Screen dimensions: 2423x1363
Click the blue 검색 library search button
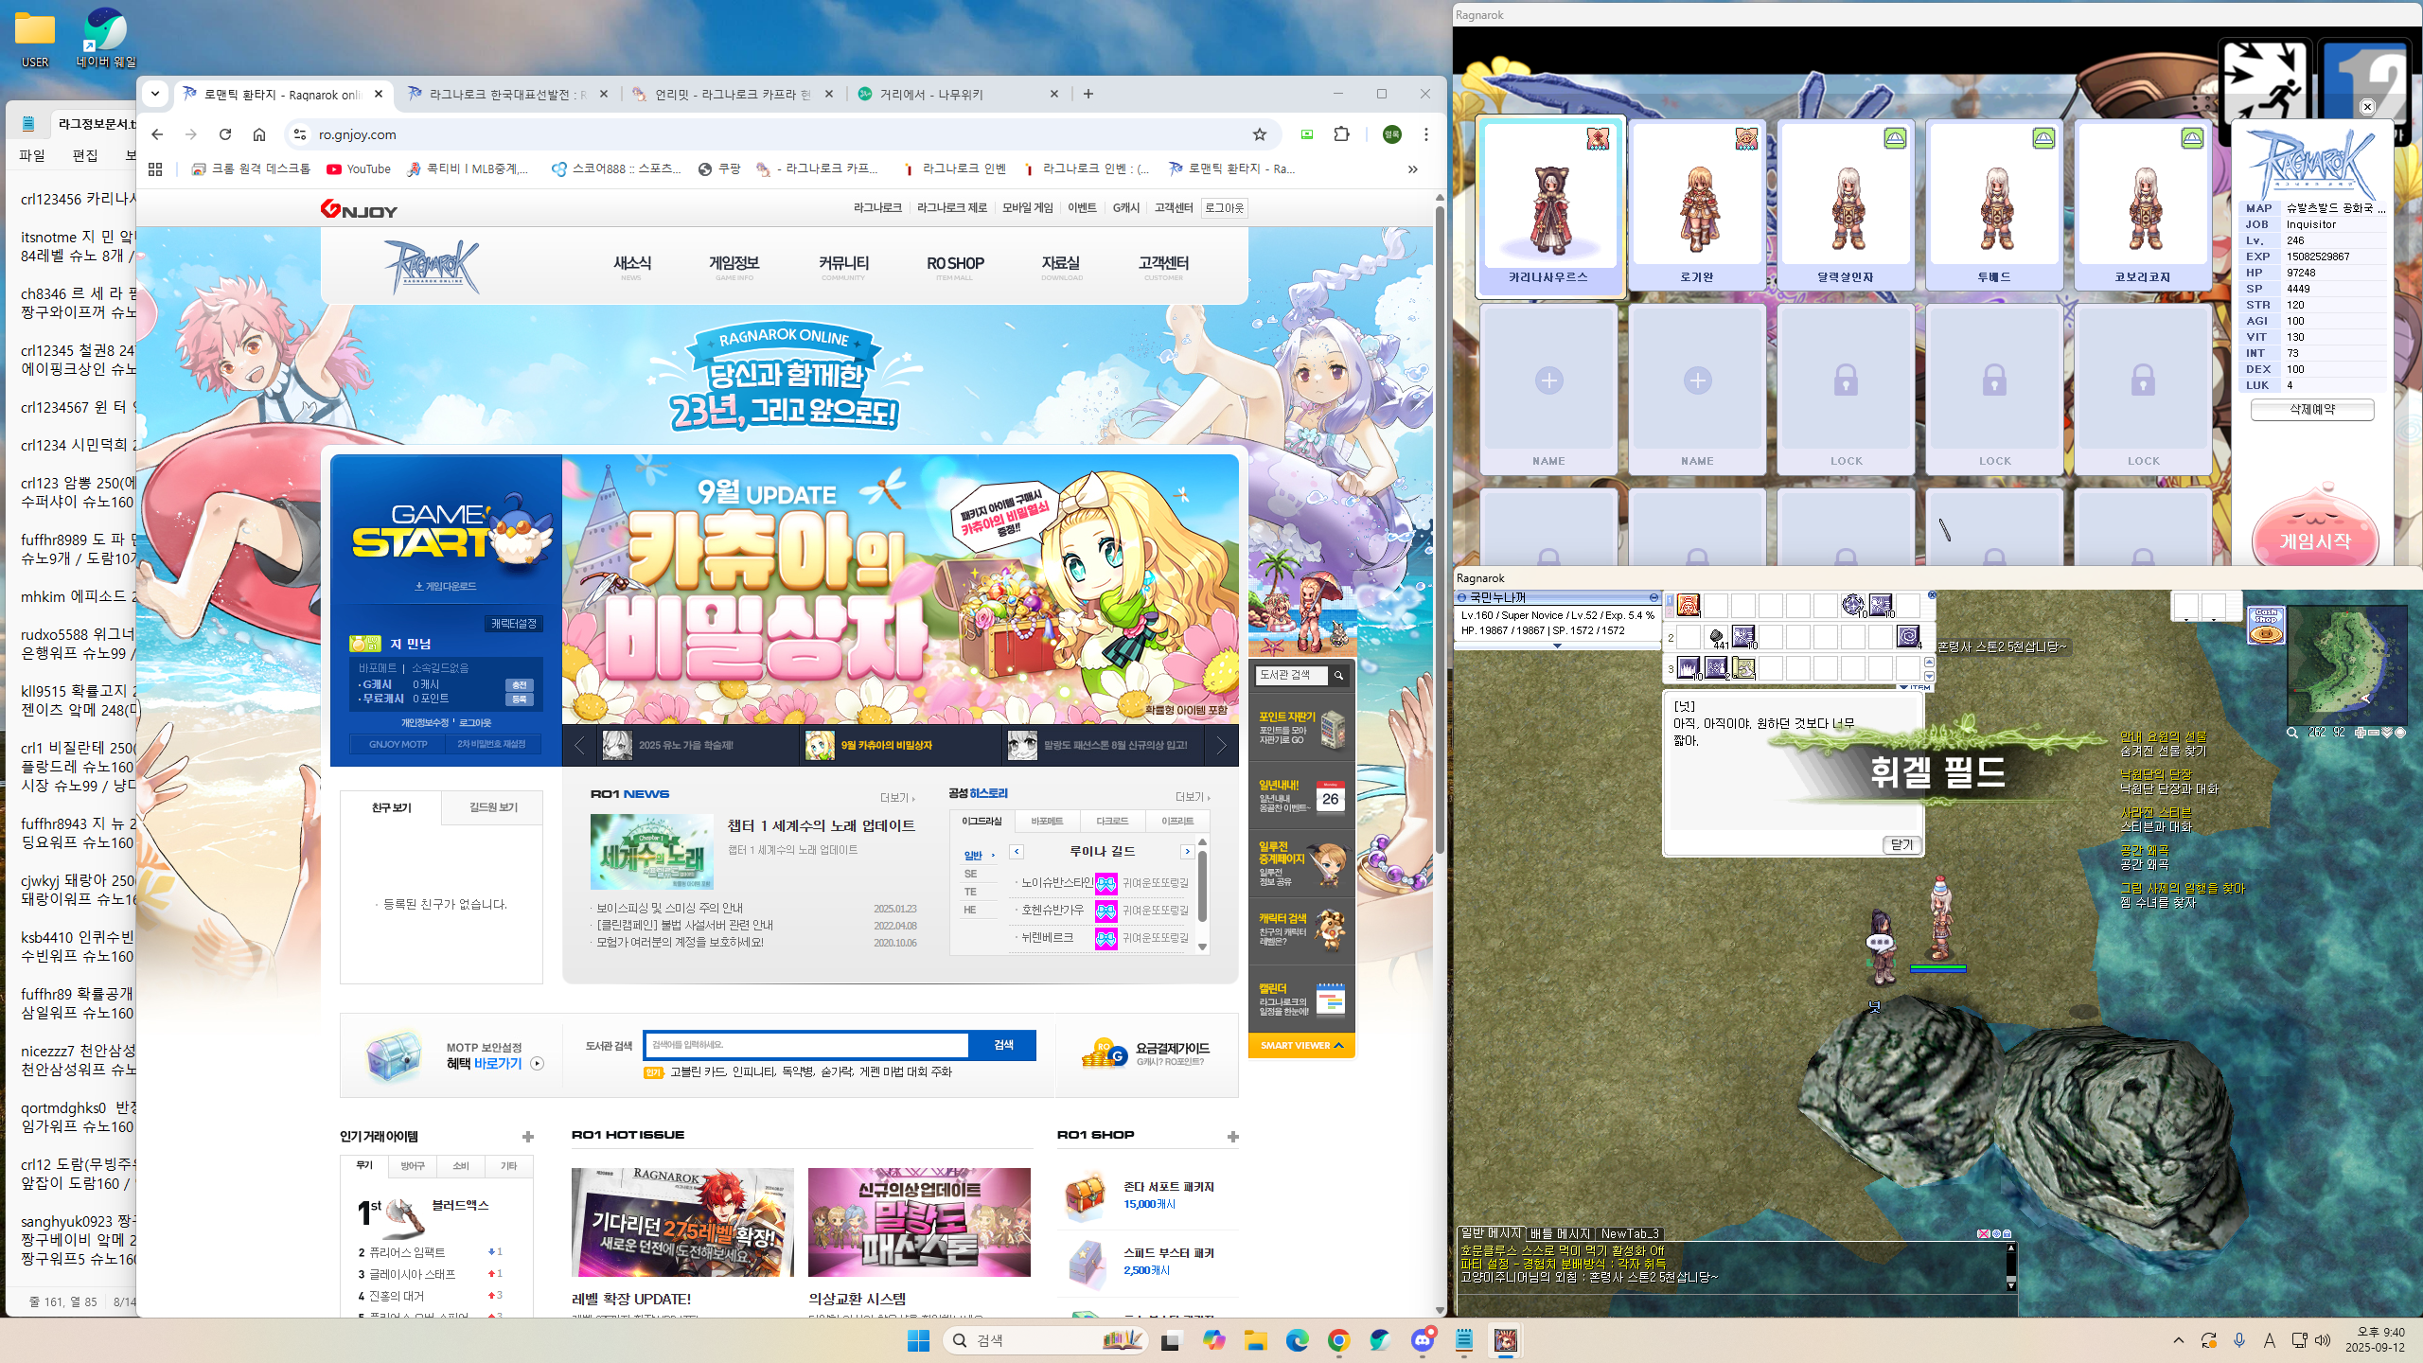coord(1003,1044)
